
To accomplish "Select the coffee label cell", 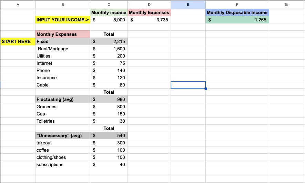I will click(x=62, y=150).
